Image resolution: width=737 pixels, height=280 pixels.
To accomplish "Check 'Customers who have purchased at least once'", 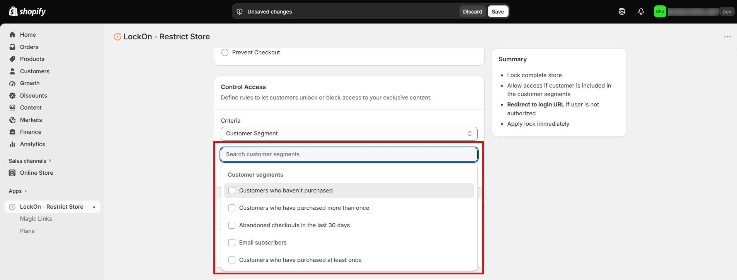I will click(x=232, y=260).
